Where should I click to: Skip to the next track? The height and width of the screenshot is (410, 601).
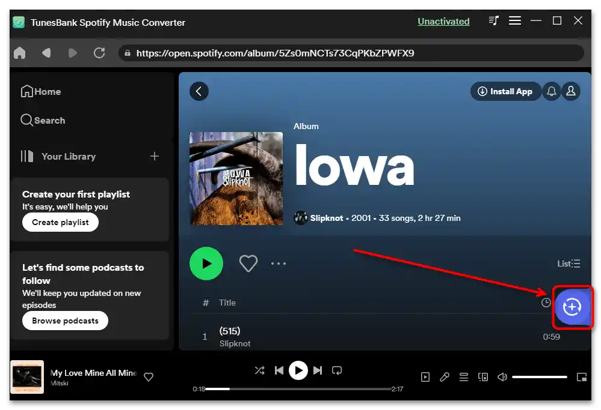pyautogui.click(x=318, y=370)
